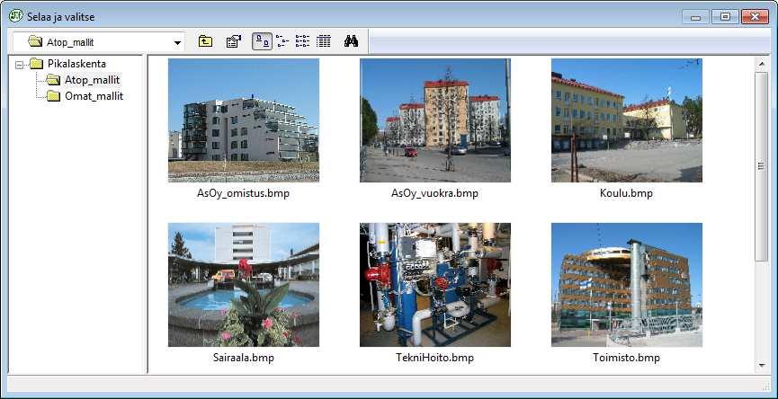
Task: Click the AsOy_omistus.bmp file name
Action: point(243,193)
